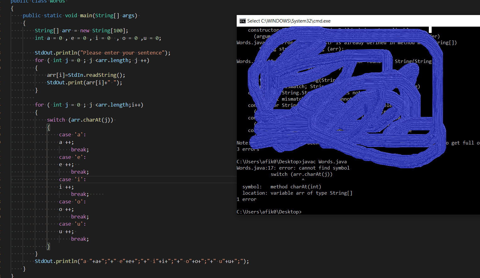The image size is (480, 278).
Task: Click the highlighted opening brace below switch
Action: pos(48,127)
